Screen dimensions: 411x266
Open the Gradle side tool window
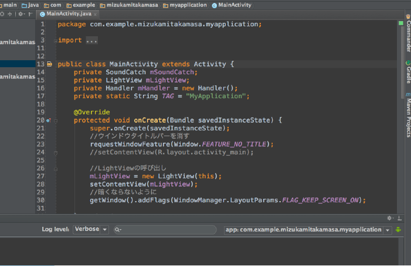click(408, 72)
